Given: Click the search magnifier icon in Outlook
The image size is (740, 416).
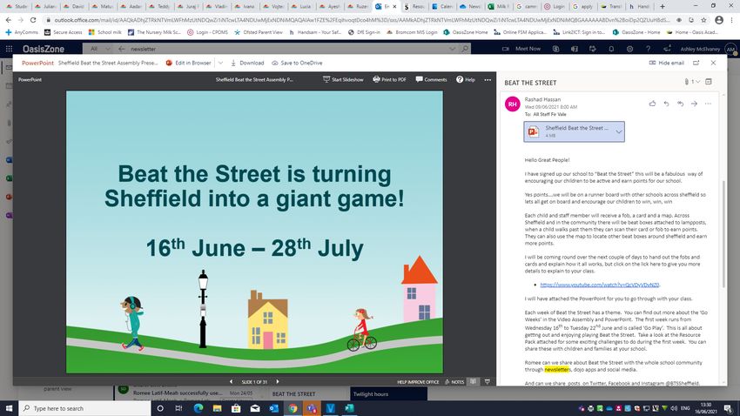Looking at the screenshot, I should (466, 49).
